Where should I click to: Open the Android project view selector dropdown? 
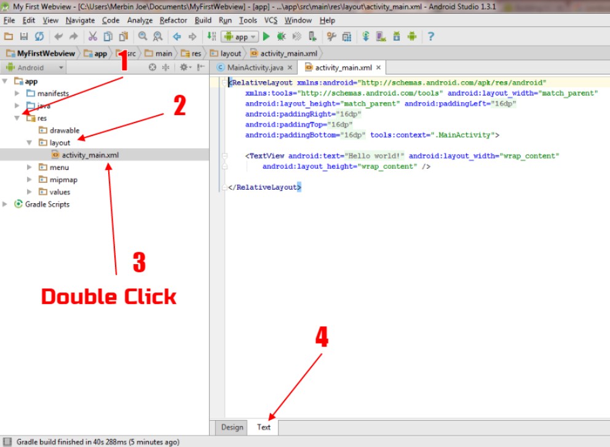[34, 66]
